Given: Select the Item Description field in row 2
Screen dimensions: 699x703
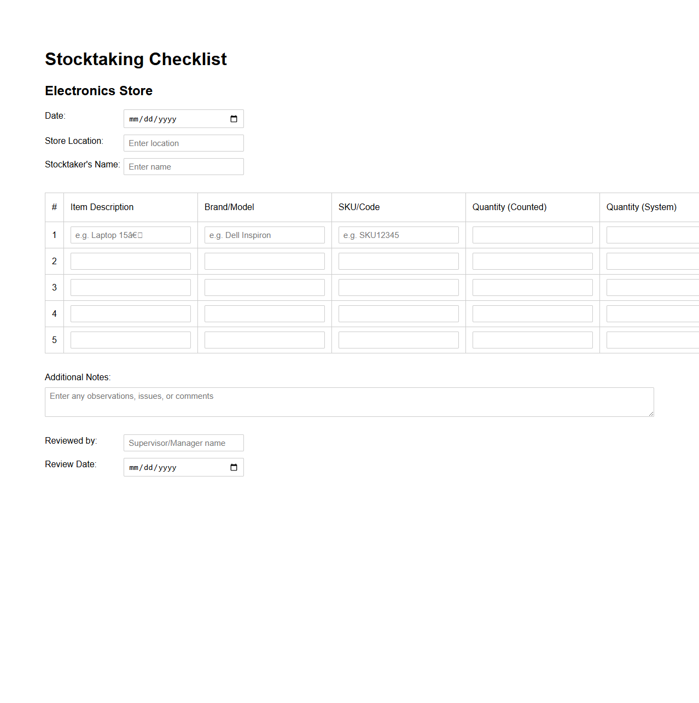Looking at the screenshot, I should point(130,261).
